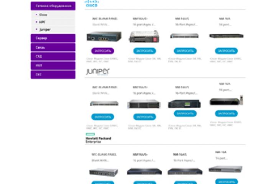Click the Hewlett Packard Enterprise logo
276x184 pixels.
tap(98, 138)
